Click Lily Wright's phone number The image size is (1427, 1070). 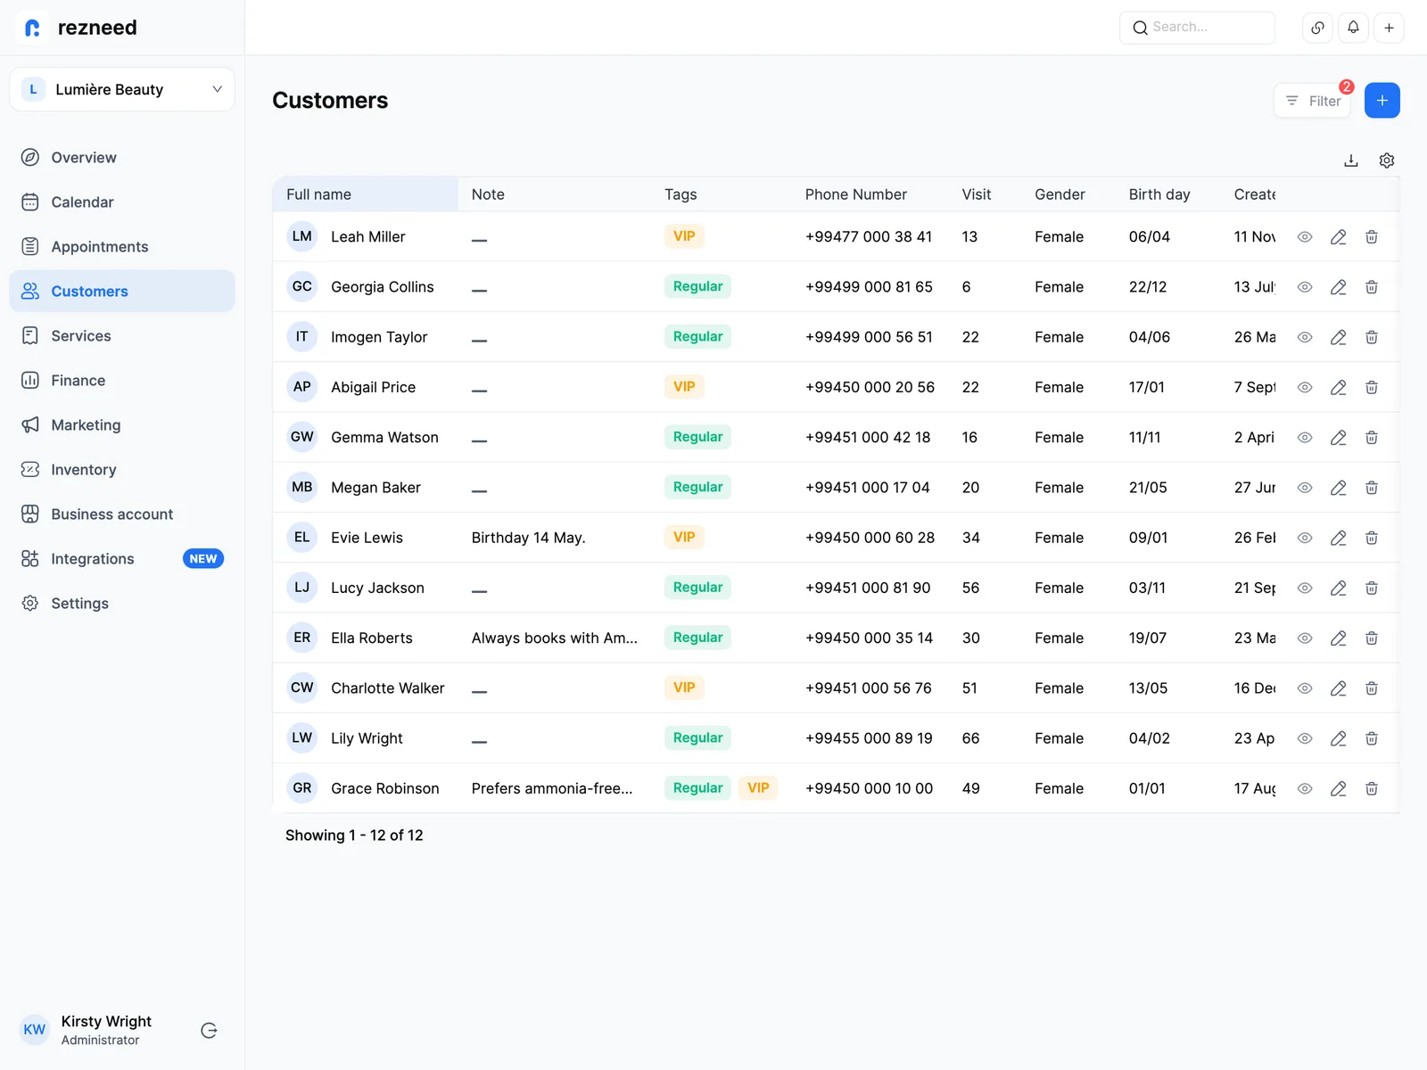click(869, 738)
